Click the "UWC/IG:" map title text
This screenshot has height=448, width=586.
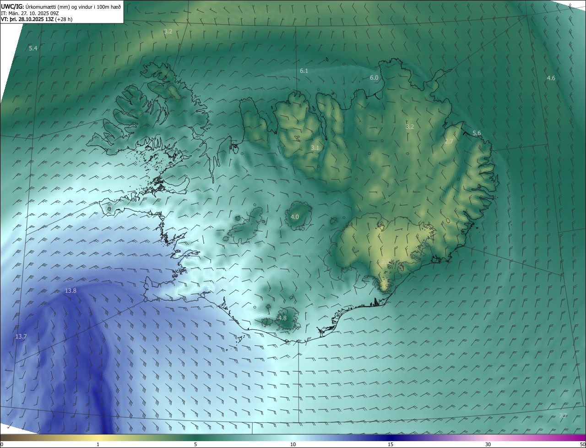point(12,6)
